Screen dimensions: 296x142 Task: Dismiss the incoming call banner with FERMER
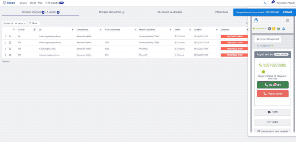(x=287, y=12)
